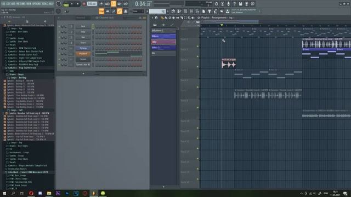Click the view playlist toolbar icon
The image size is (351, 197).
coord(173,11)
